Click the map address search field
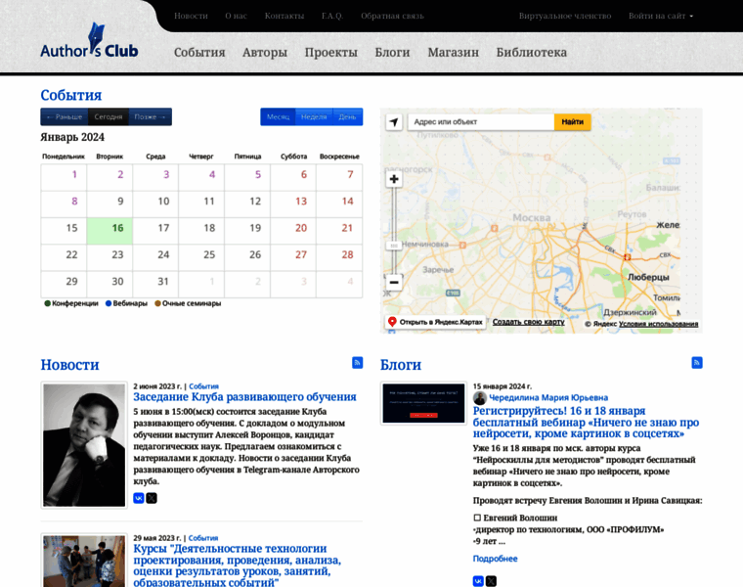 [x=480, y=122]
